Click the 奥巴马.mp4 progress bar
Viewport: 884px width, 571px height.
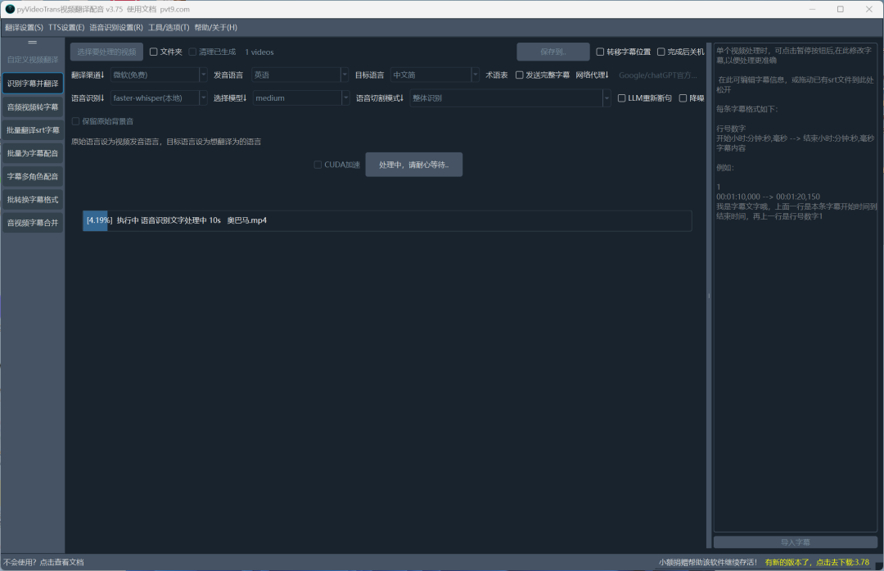386,220
